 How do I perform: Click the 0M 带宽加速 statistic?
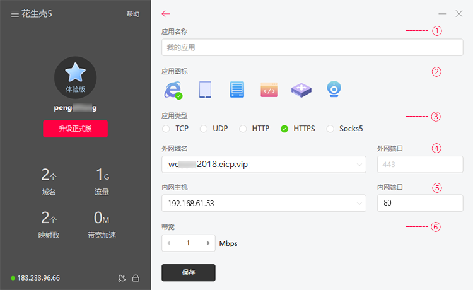(x=102, y=225)
